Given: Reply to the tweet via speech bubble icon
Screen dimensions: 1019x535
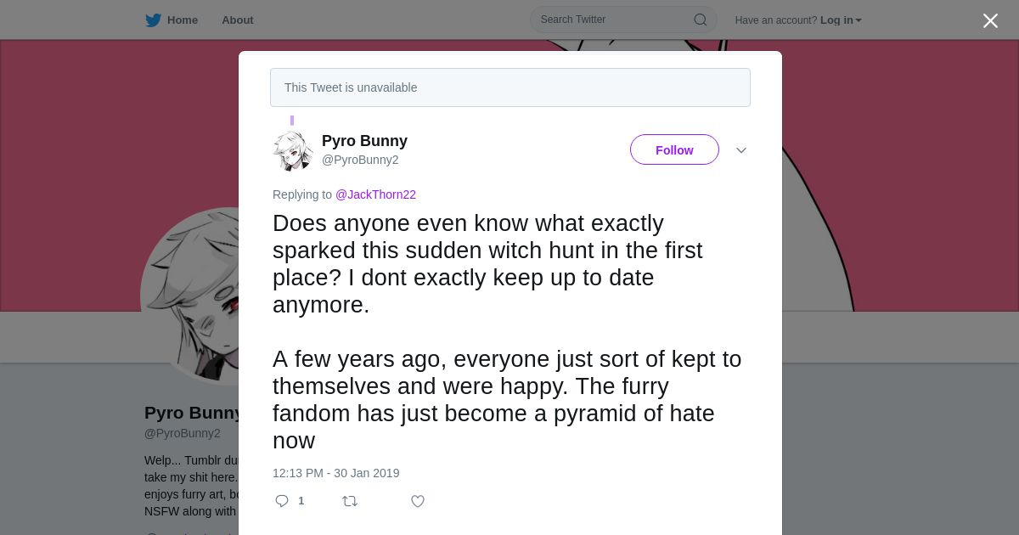Looking at the screenshot, I should [282, 501].
